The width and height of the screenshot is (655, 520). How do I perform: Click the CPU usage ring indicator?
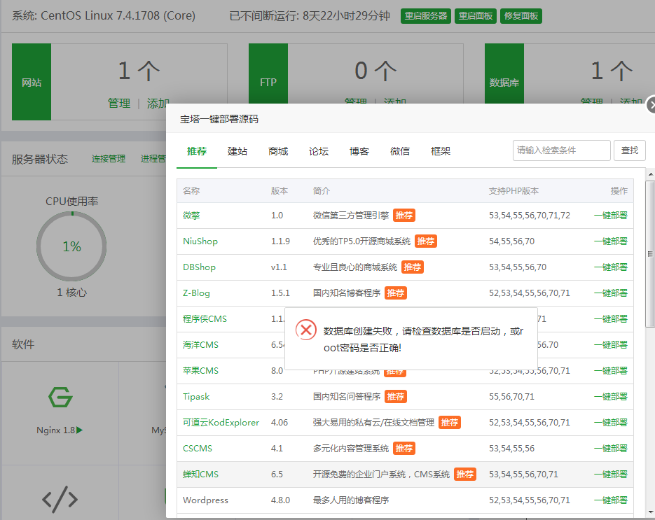click(x=71, y=247)
